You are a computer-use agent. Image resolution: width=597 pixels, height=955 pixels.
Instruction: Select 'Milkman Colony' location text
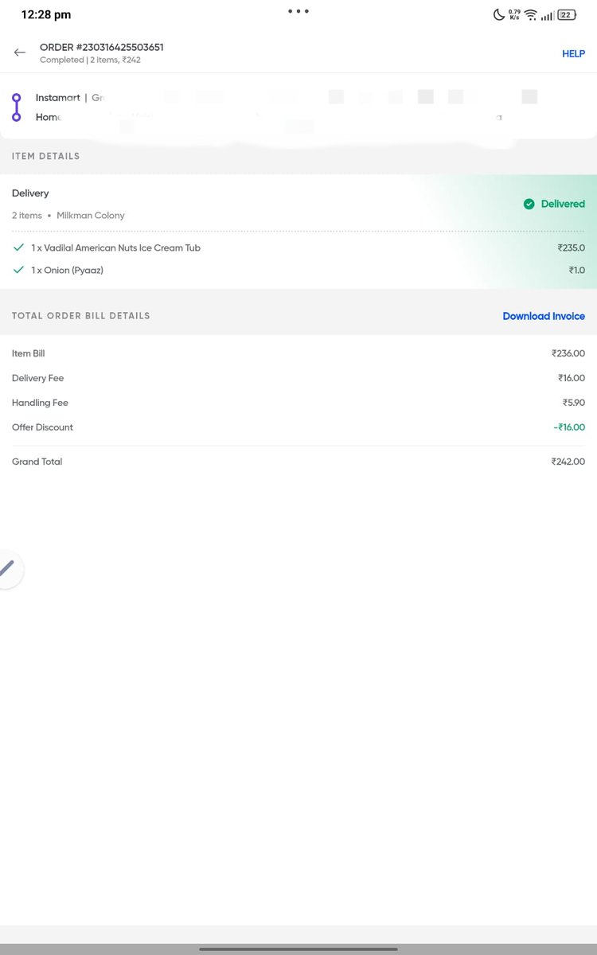pos(91,215)
